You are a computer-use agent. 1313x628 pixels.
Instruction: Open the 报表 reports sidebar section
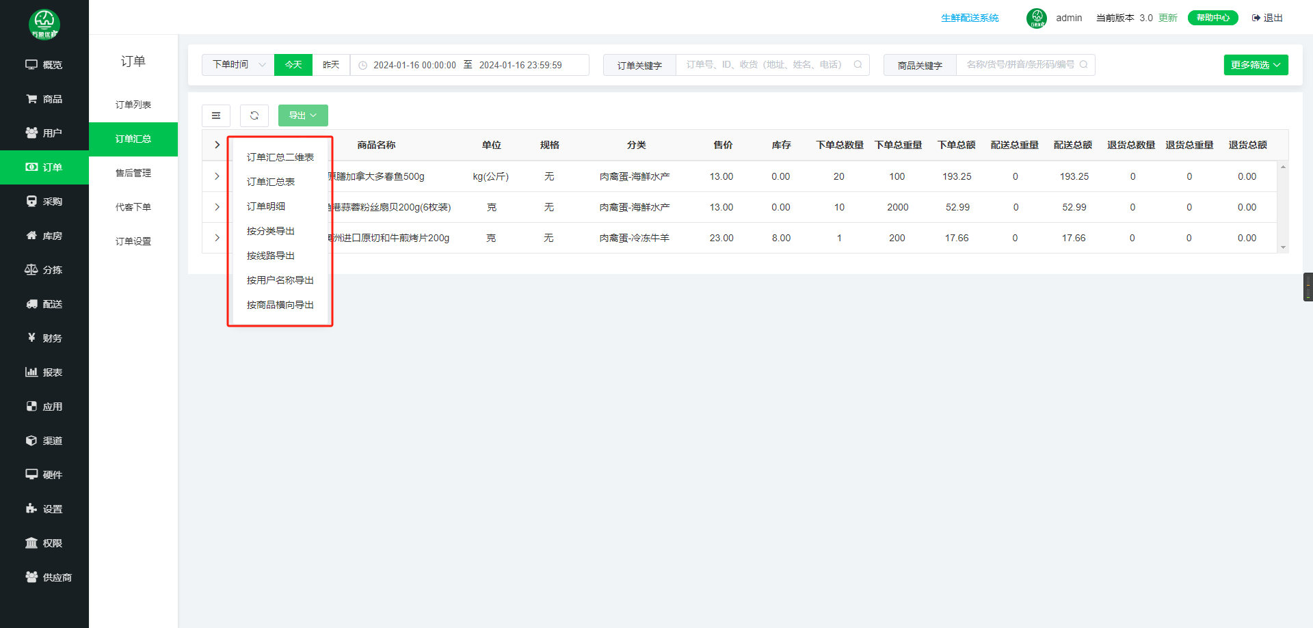tap(44, 372)
